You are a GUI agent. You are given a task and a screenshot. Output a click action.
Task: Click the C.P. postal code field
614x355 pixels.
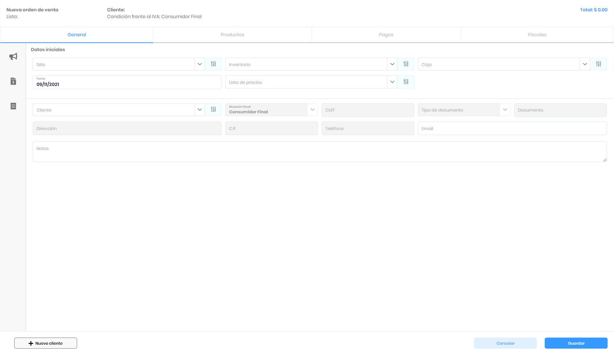point(271,128)
